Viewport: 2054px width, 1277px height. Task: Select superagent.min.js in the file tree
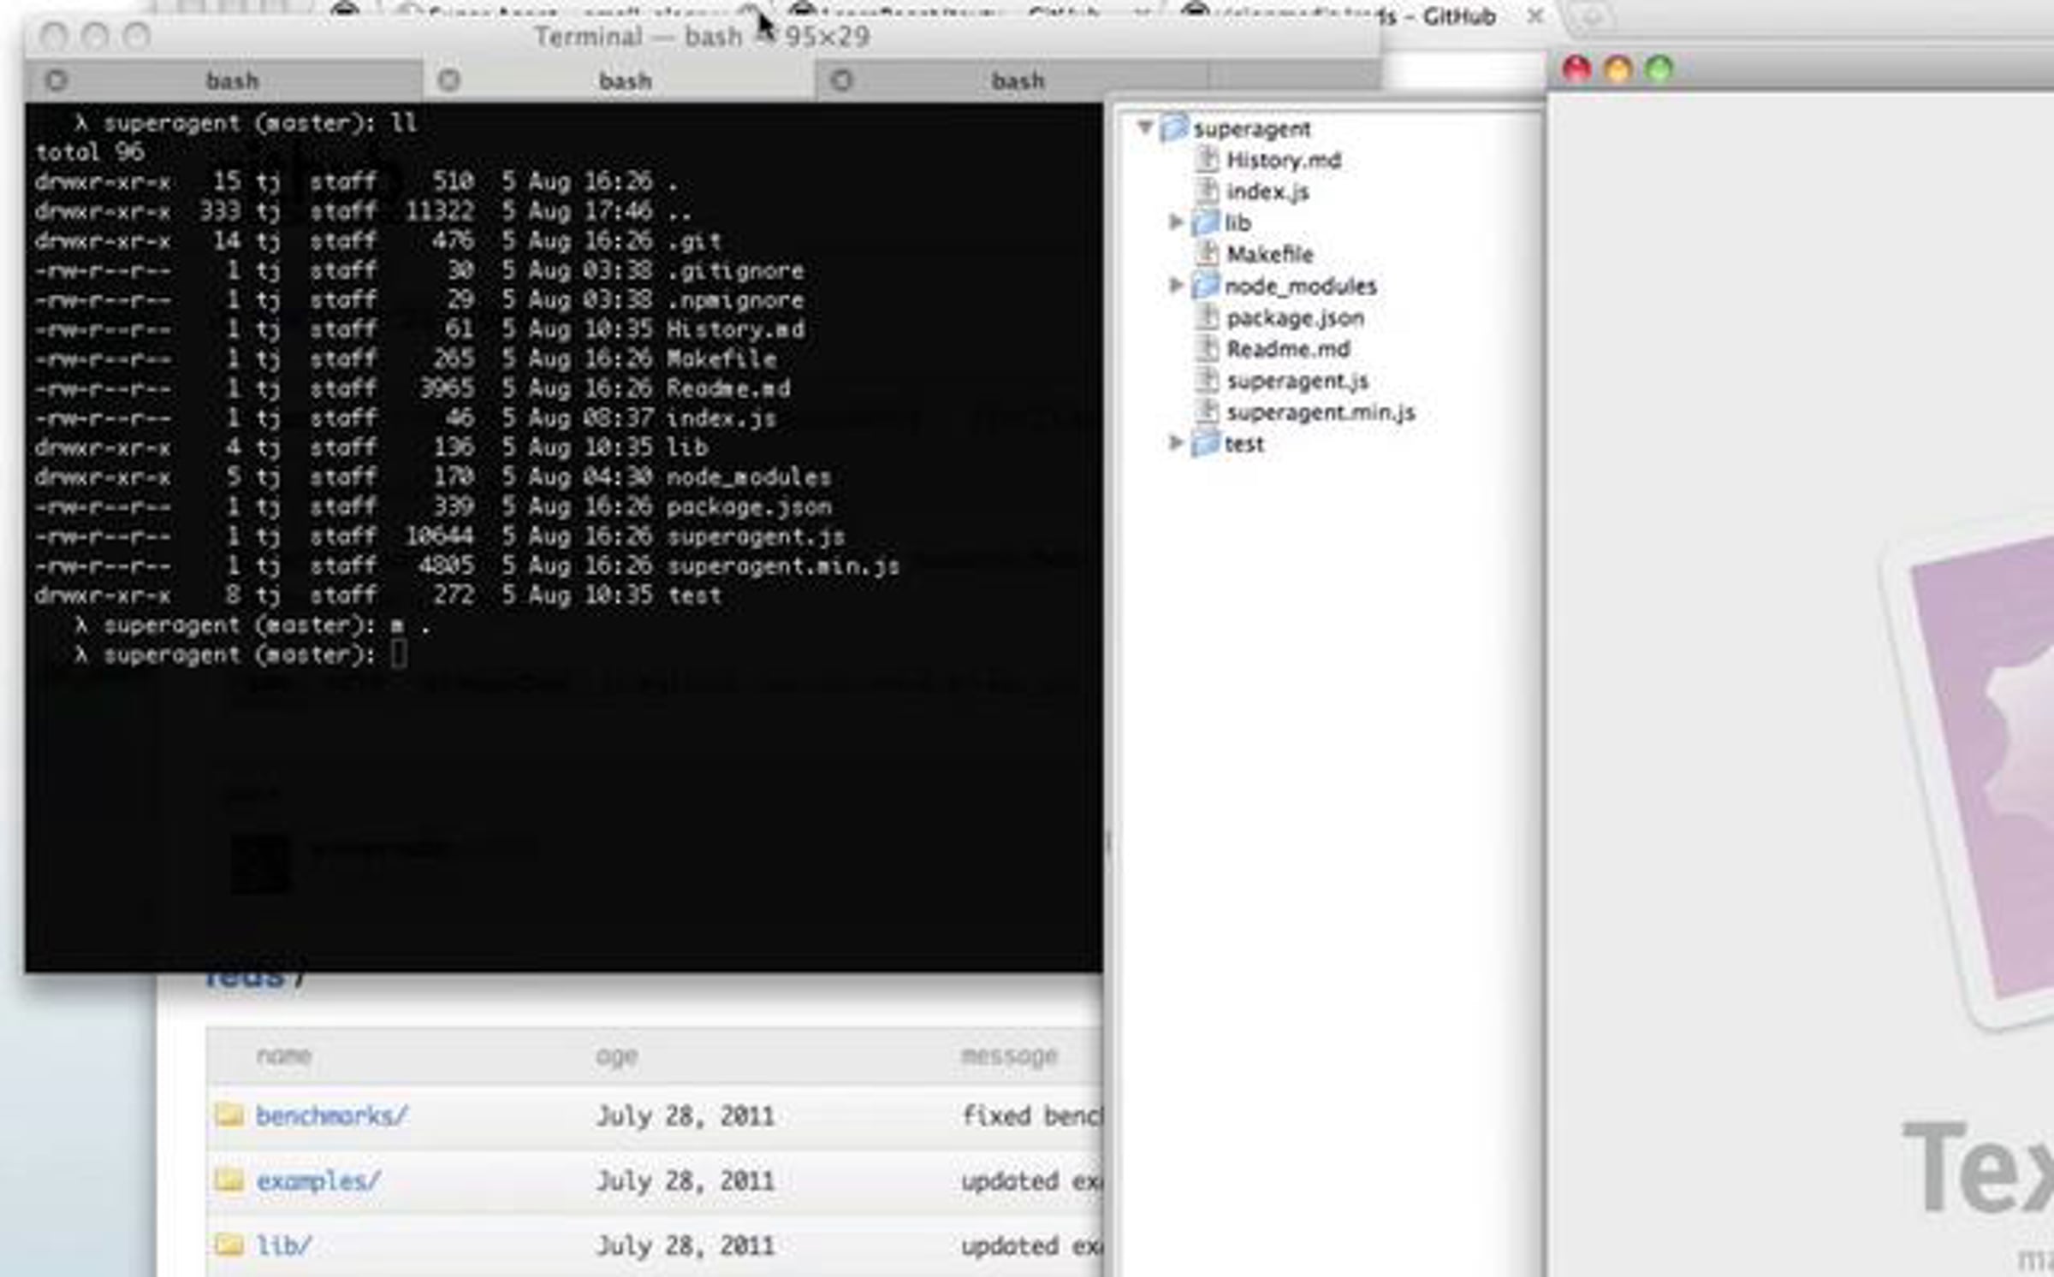pos(1321,412)
